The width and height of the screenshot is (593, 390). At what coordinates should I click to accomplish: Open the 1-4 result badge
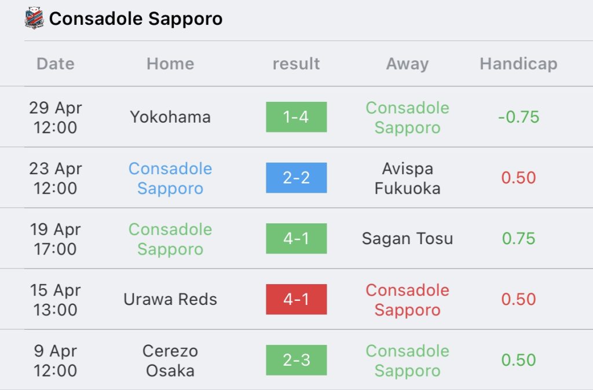point(296,117)
